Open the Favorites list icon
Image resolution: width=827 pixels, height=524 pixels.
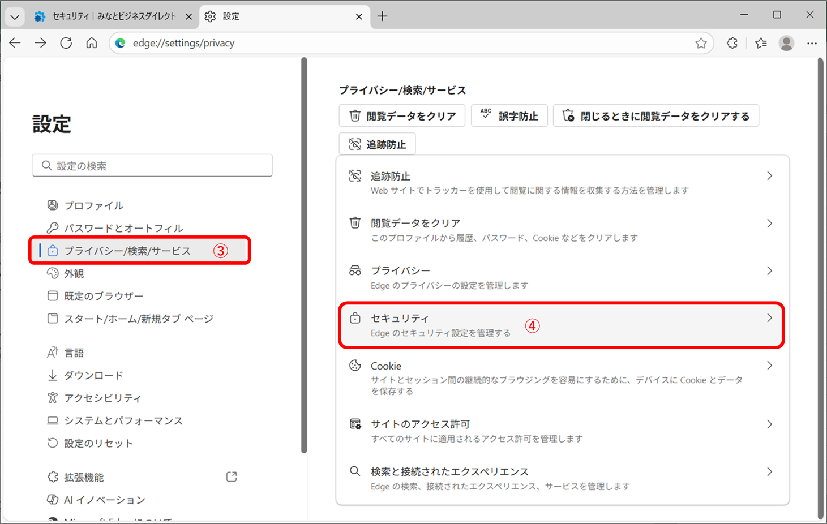pos(761,43)
